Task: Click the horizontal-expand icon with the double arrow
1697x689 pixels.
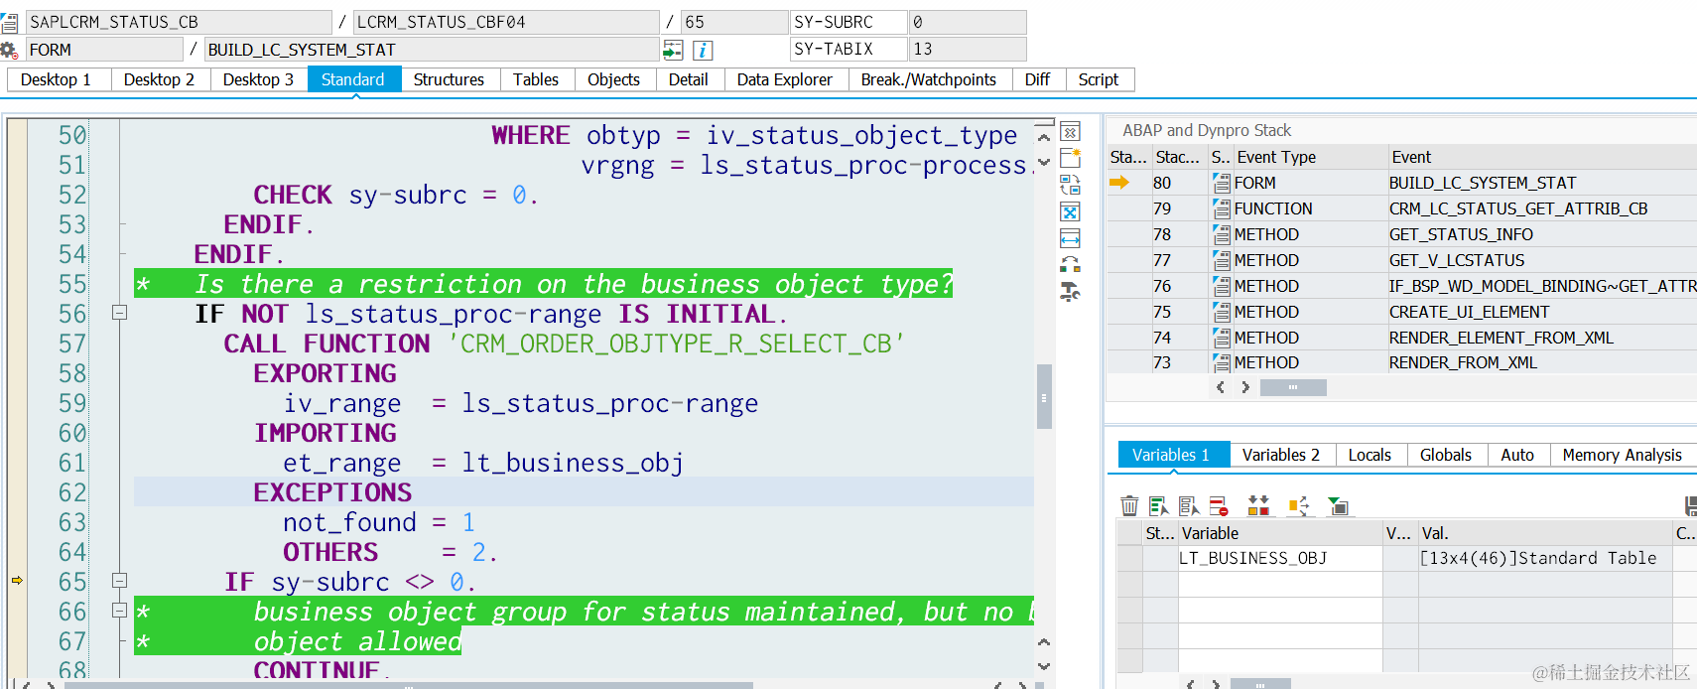Action: [x=1070, y=238]
